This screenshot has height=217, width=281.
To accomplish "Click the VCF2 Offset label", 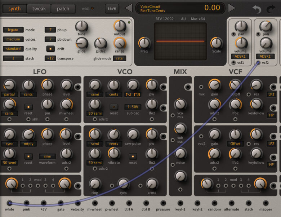I will [235, 144].
